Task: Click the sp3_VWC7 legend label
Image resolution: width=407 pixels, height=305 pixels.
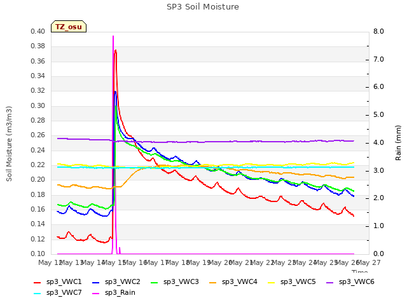Action: pyautogui.click(x=64, y=293)
